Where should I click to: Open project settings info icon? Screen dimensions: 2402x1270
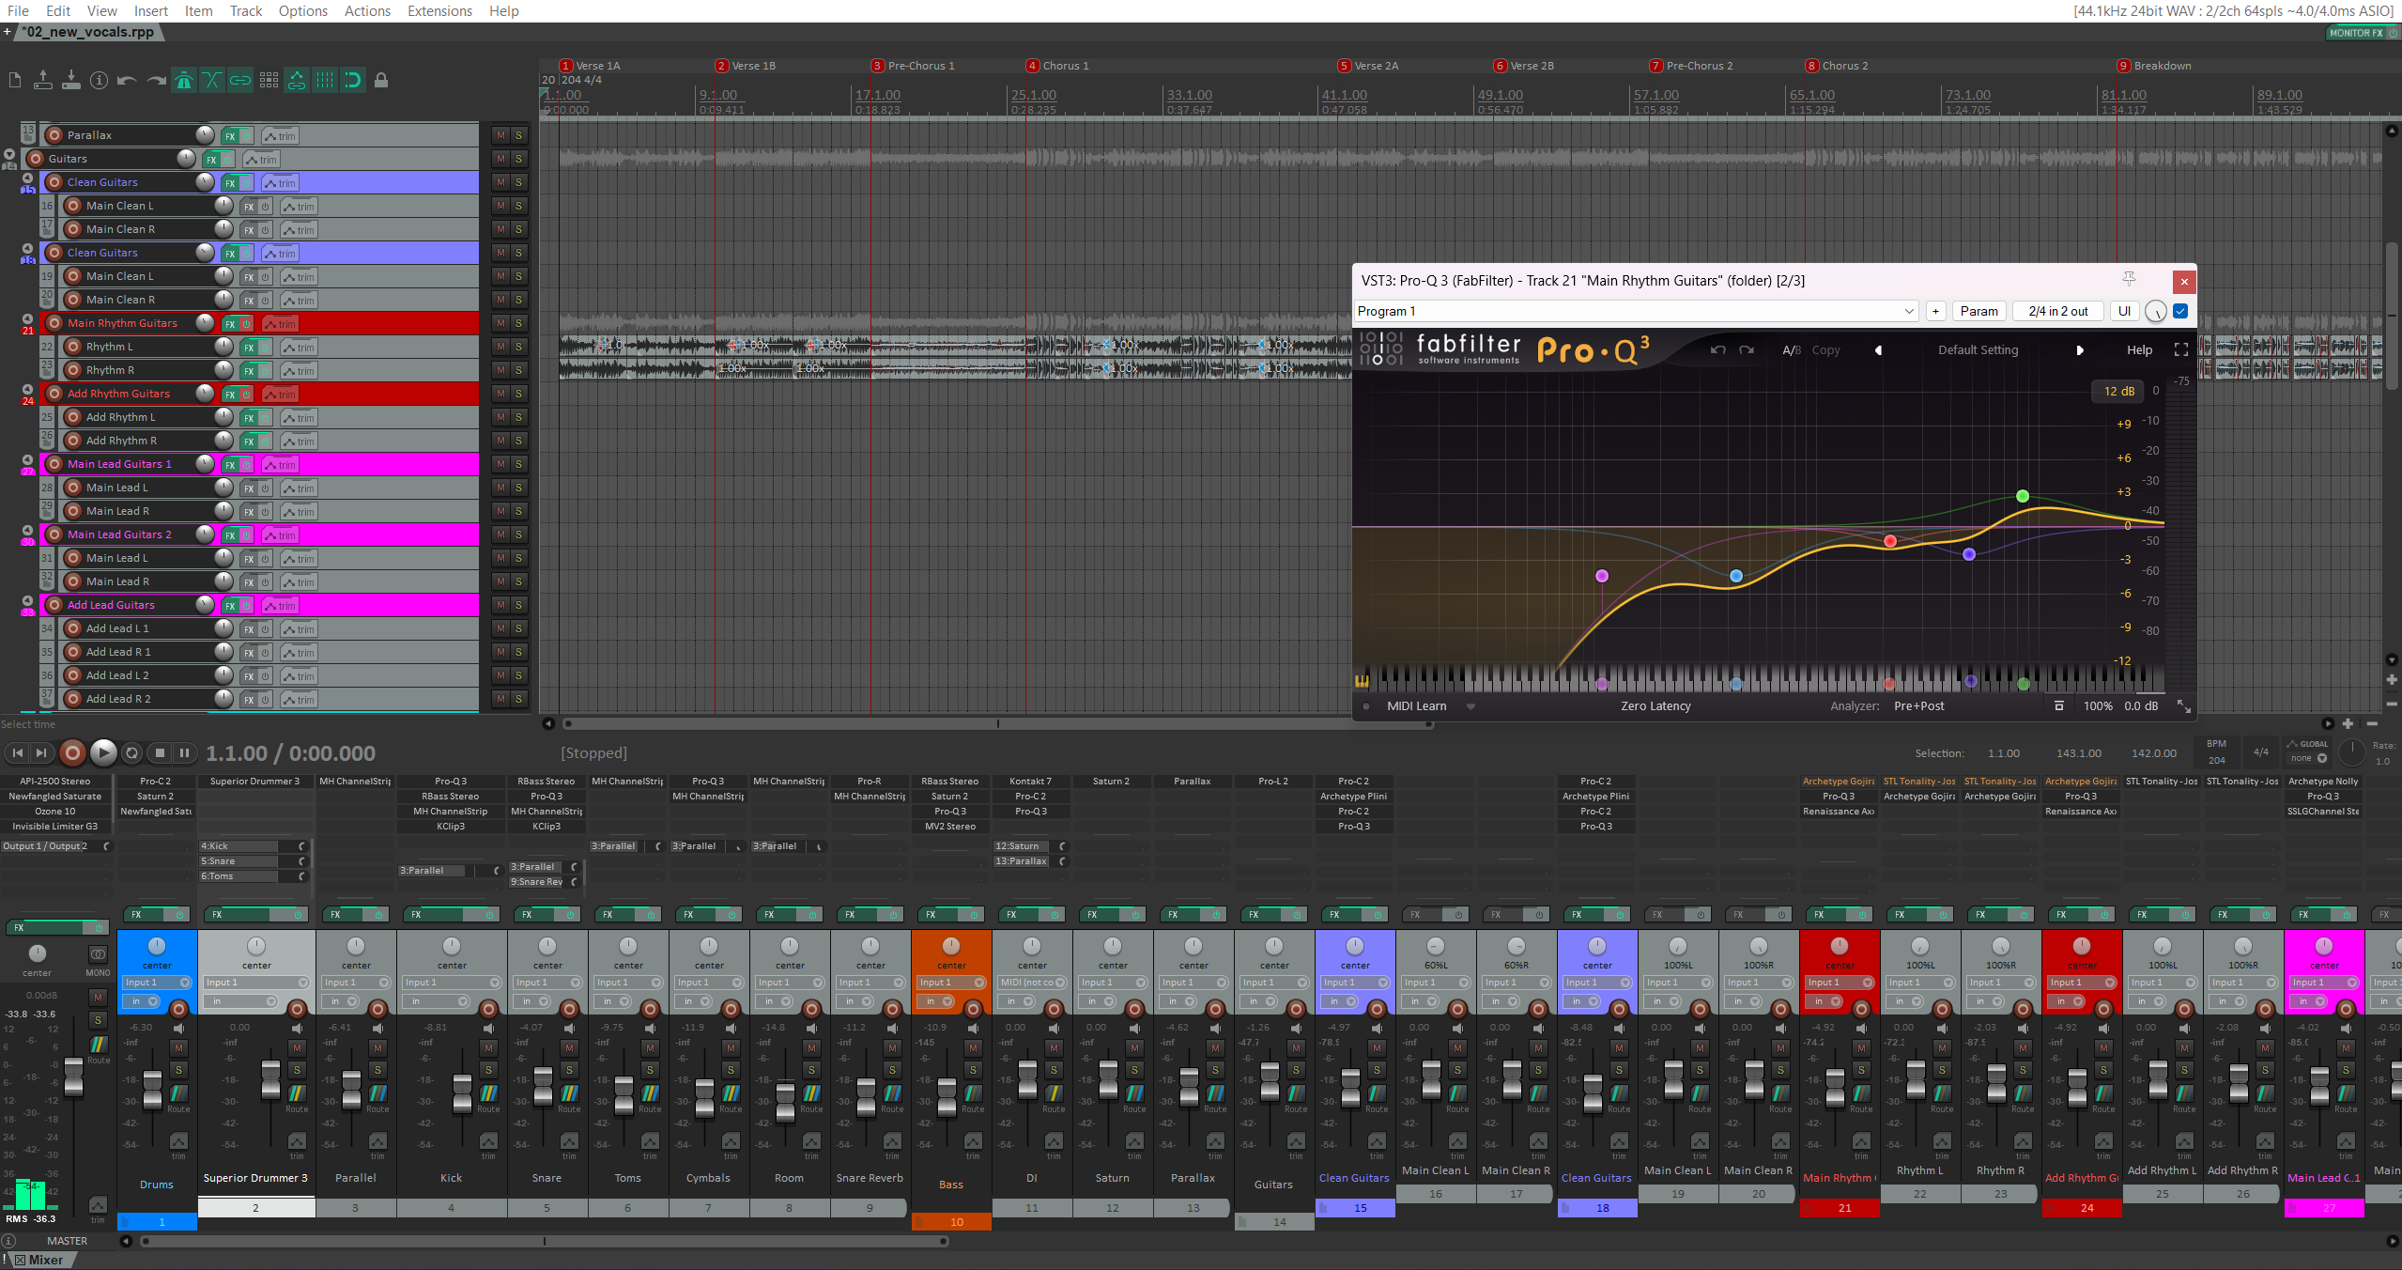coord(99,80)
